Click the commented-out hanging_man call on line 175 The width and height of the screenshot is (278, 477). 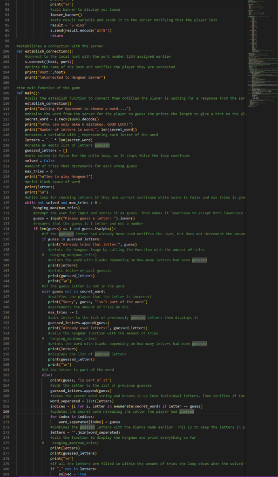pos(71,443)
